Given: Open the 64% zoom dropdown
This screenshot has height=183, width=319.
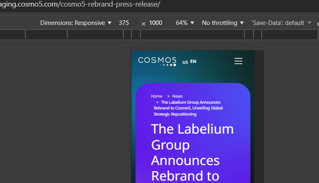Looking at the screenshot, I should 185,23.
